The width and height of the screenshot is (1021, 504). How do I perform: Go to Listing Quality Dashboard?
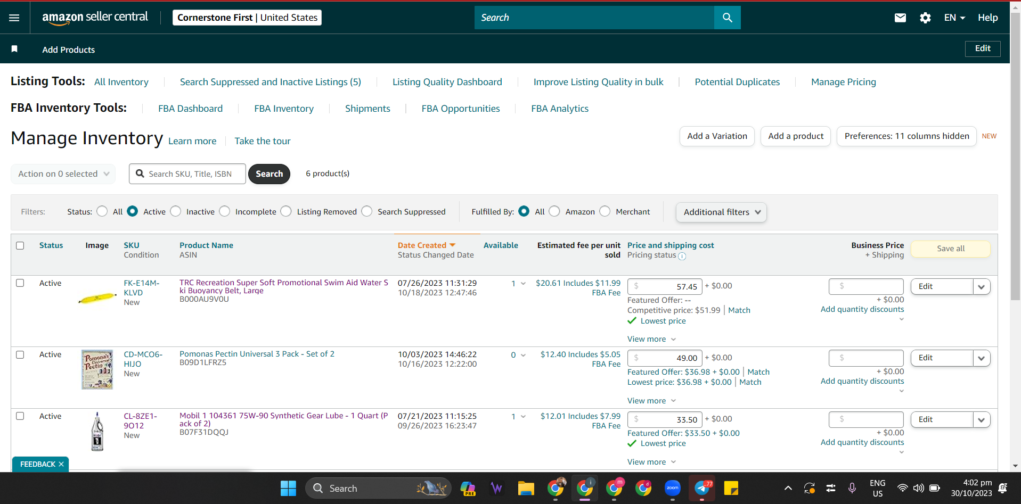(447, 82)
